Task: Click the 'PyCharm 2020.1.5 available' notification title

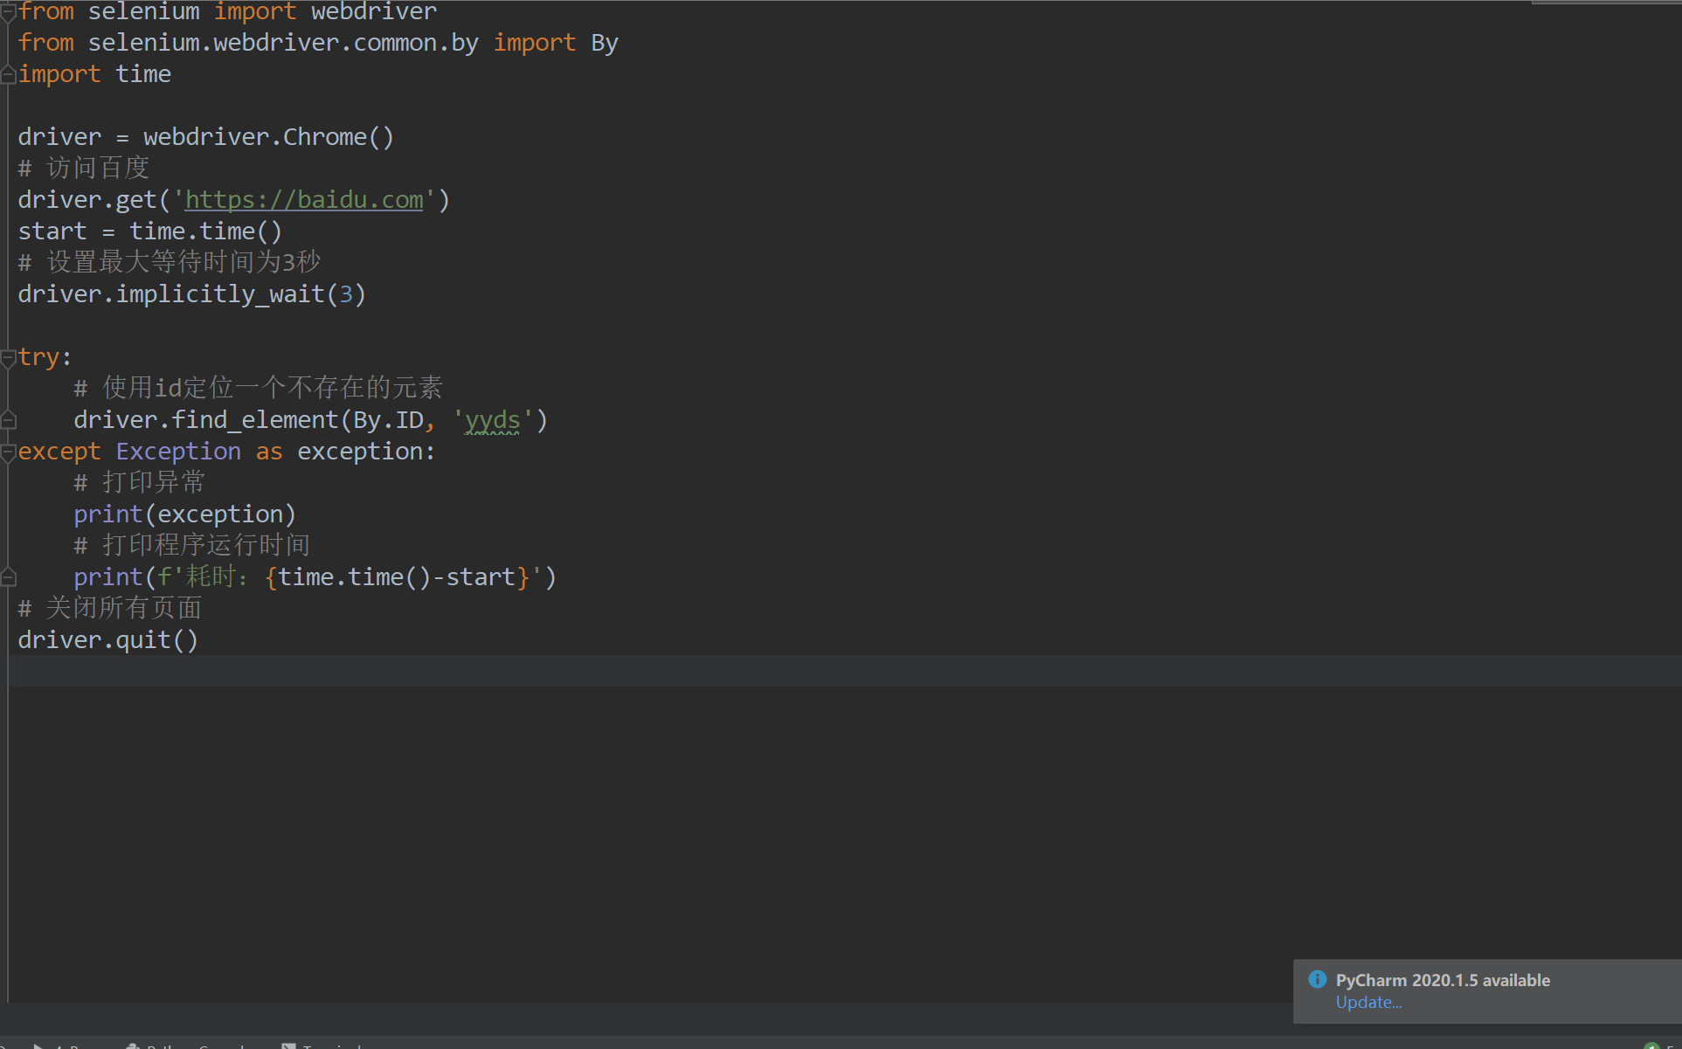Action: 1443,980
